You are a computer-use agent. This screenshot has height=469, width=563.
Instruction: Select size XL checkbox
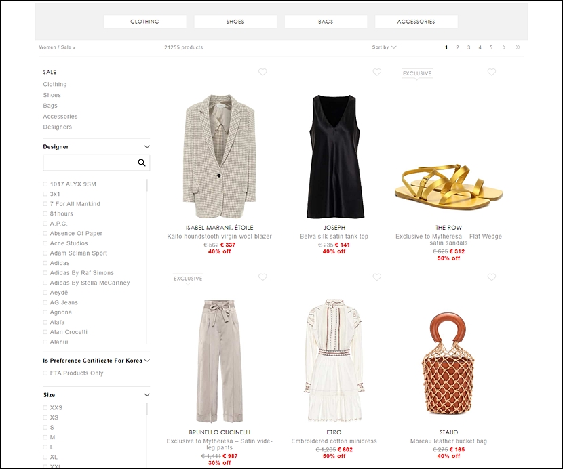pos(45,457)
